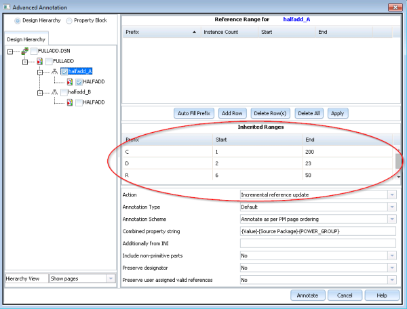The image size is (407, 309).
Task: Click the halfadd_A hierarchy block icon
Action: (55, 71)
